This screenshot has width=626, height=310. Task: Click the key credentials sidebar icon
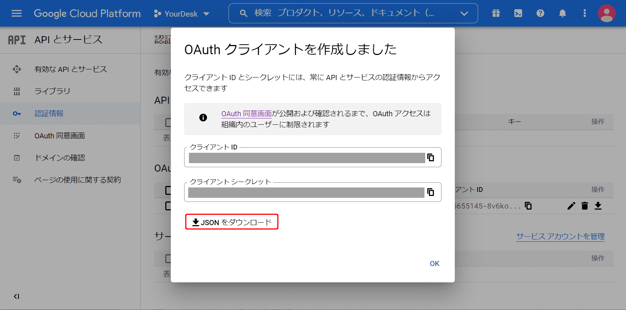17,113
